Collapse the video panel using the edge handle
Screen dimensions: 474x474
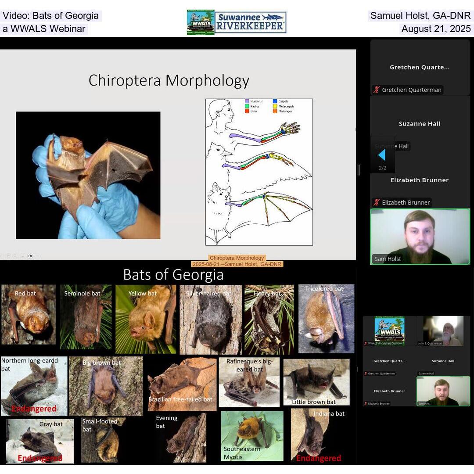pos(359,170)
